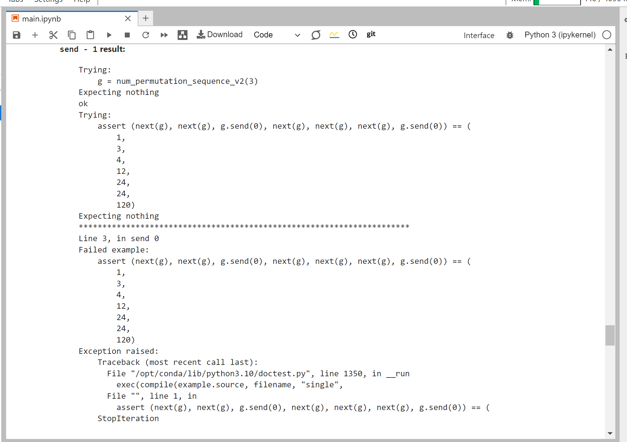Toggle the debugger bug icon
Viewport: 627px width, 442px height.
[x=510, y=35]
